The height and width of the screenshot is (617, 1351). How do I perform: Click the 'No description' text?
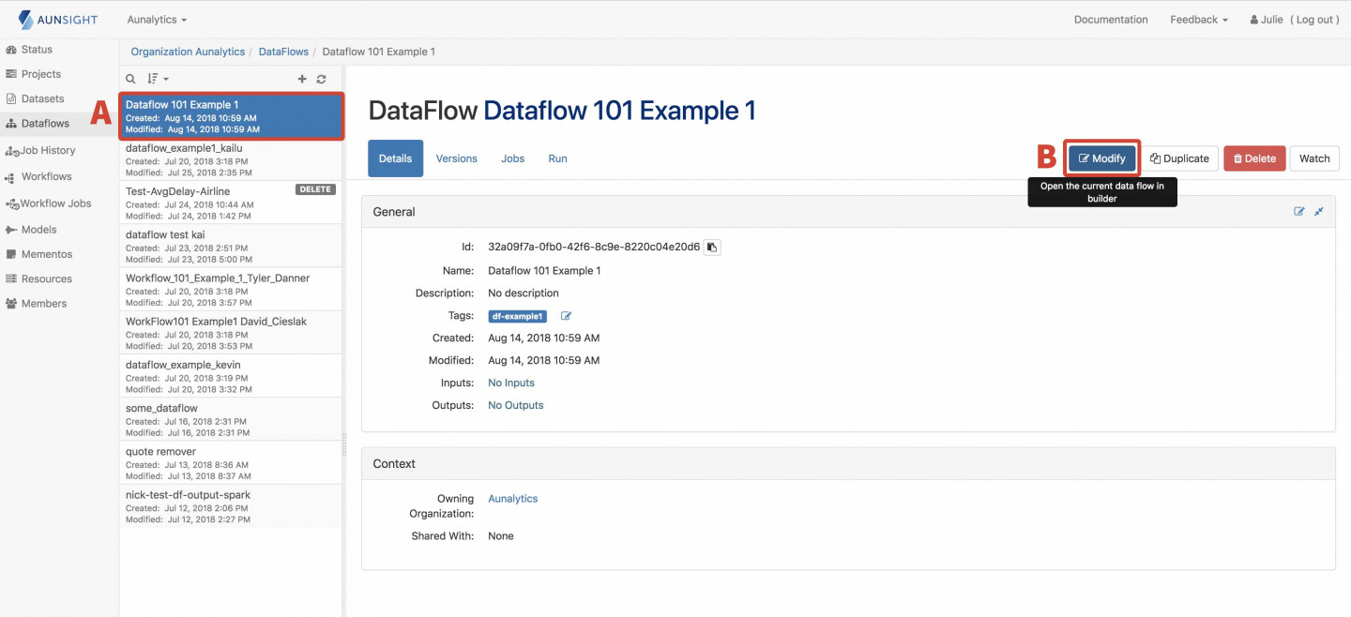(x=524, y=293)
